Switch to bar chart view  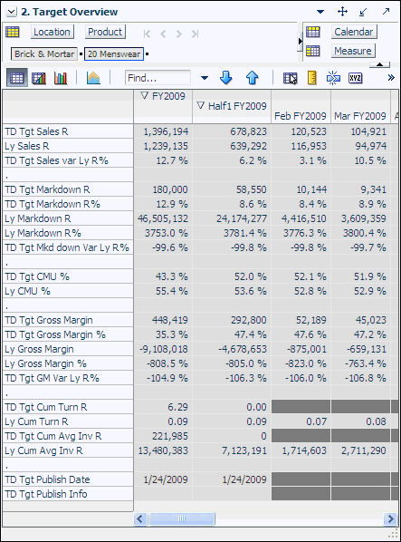(61, 79)
